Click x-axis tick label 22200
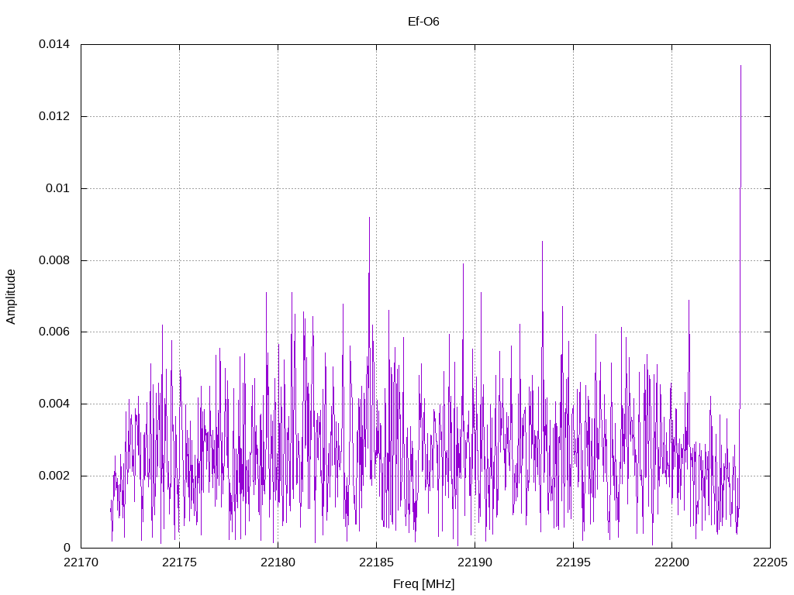The image size is (794, 595). [672, 562]
